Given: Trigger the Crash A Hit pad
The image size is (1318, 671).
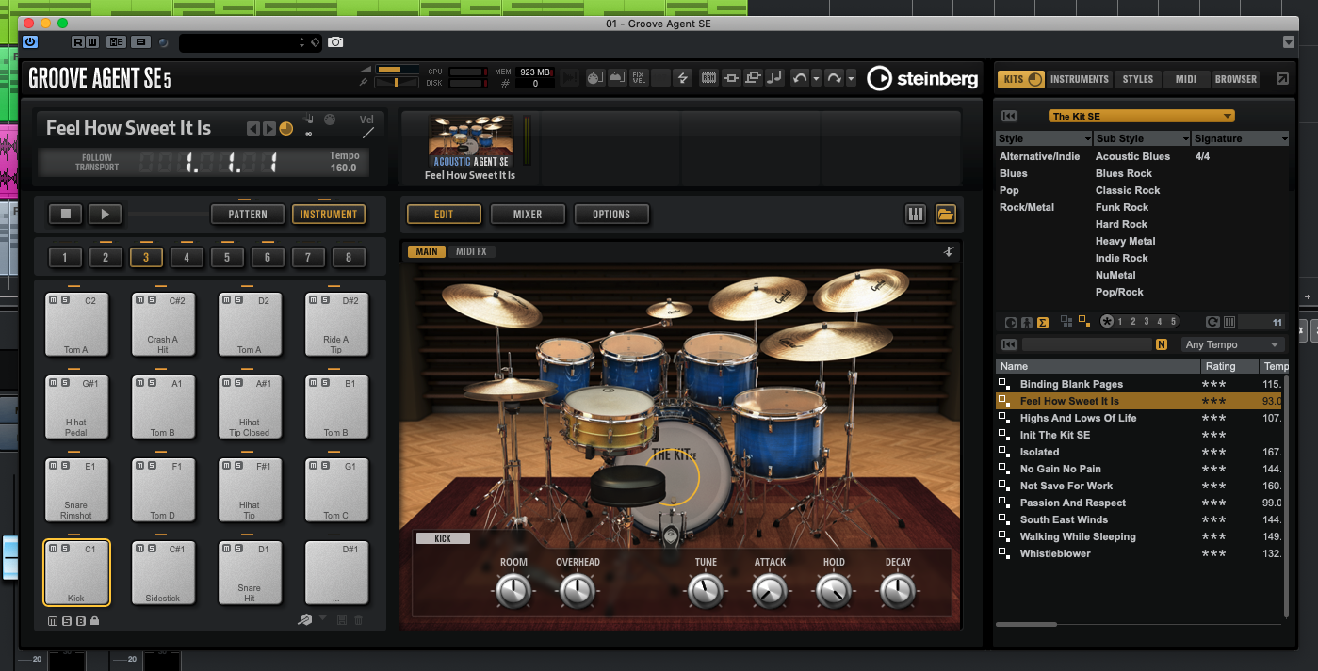Looking at the screenshot, I should (163, 324).
